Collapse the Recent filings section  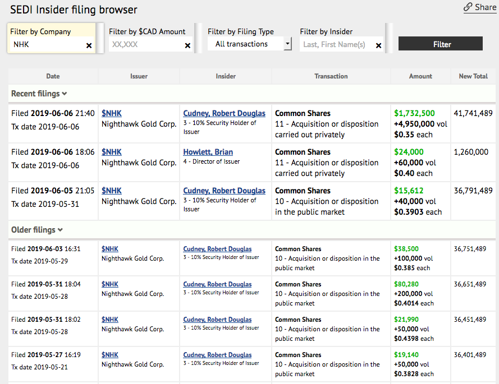[x=39, y=94]
